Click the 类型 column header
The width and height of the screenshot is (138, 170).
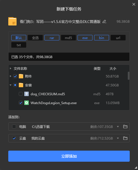pos(97,68)
